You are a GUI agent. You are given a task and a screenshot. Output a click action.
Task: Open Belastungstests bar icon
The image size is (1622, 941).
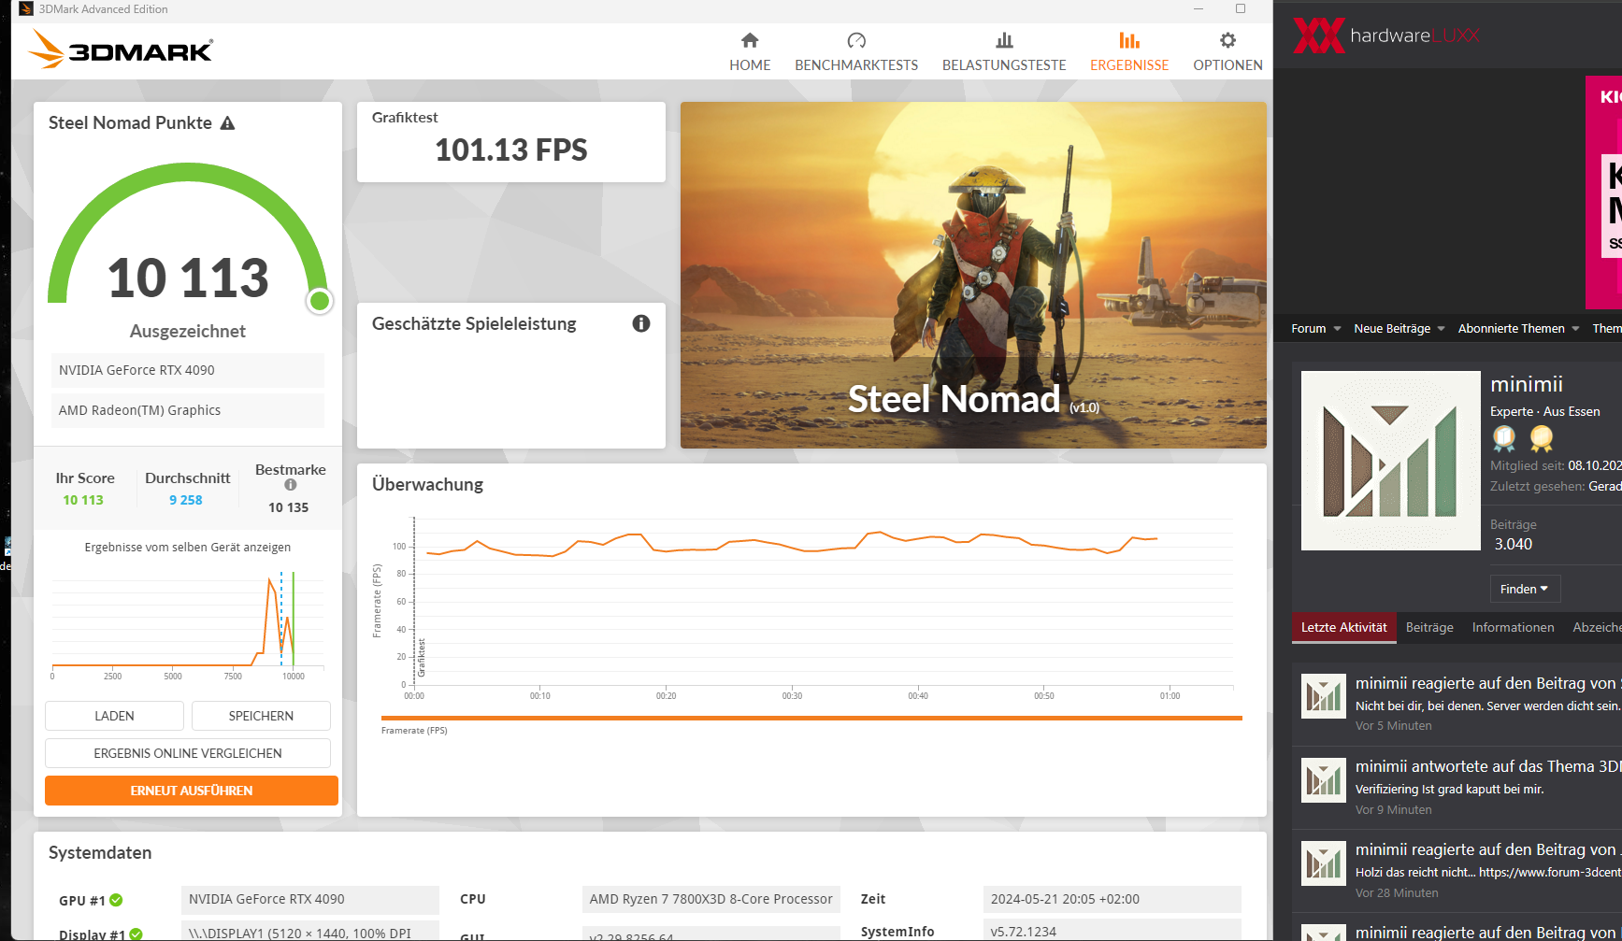(1004, 40)
